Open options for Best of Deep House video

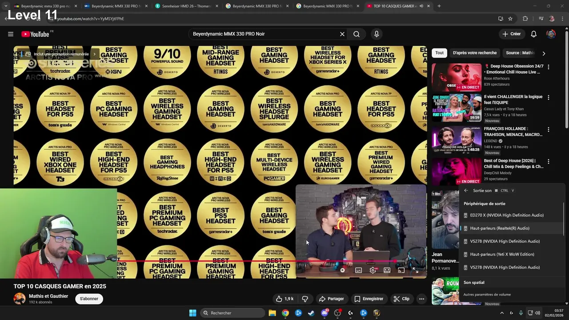pyautogui.click(x=548, y=161)
